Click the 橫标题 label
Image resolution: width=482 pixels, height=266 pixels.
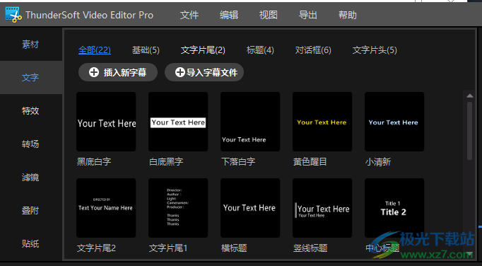click(234, 248)
